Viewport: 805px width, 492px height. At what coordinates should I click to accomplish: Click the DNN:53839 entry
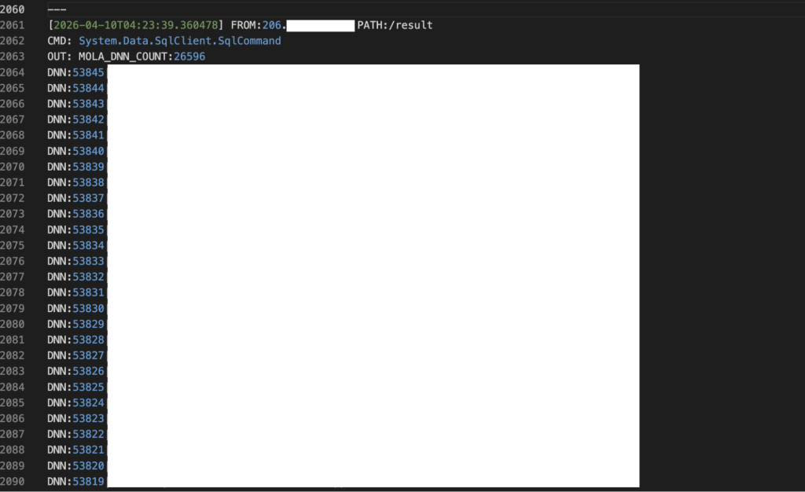(x=75, y=167)
